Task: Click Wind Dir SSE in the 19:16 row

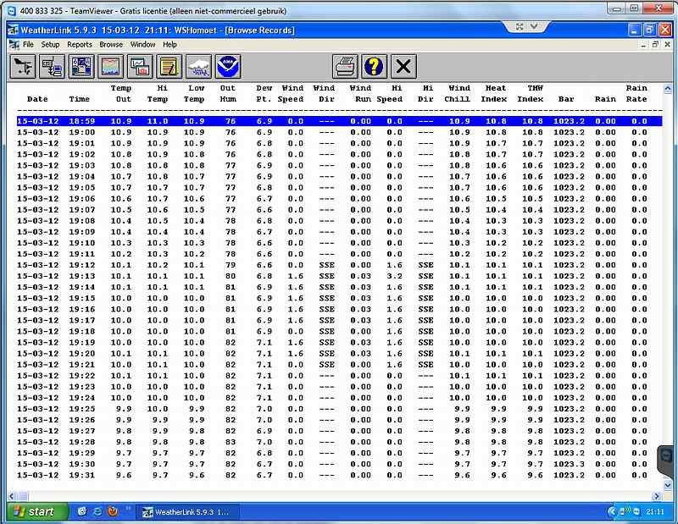Action: (x=327, y=309)
